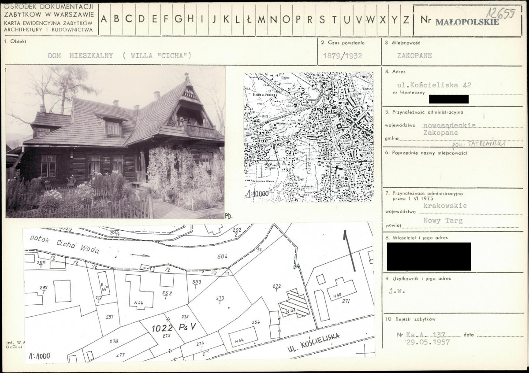The height and width of the screenshot is (373, 529).
Task: Select letter Ł in alphabet index
Action: pyautogui.click(x=249, y=19)
